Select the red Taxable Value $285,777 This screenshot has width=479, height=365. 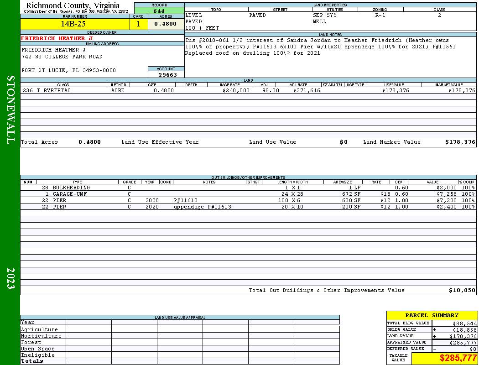coord(458,358)
